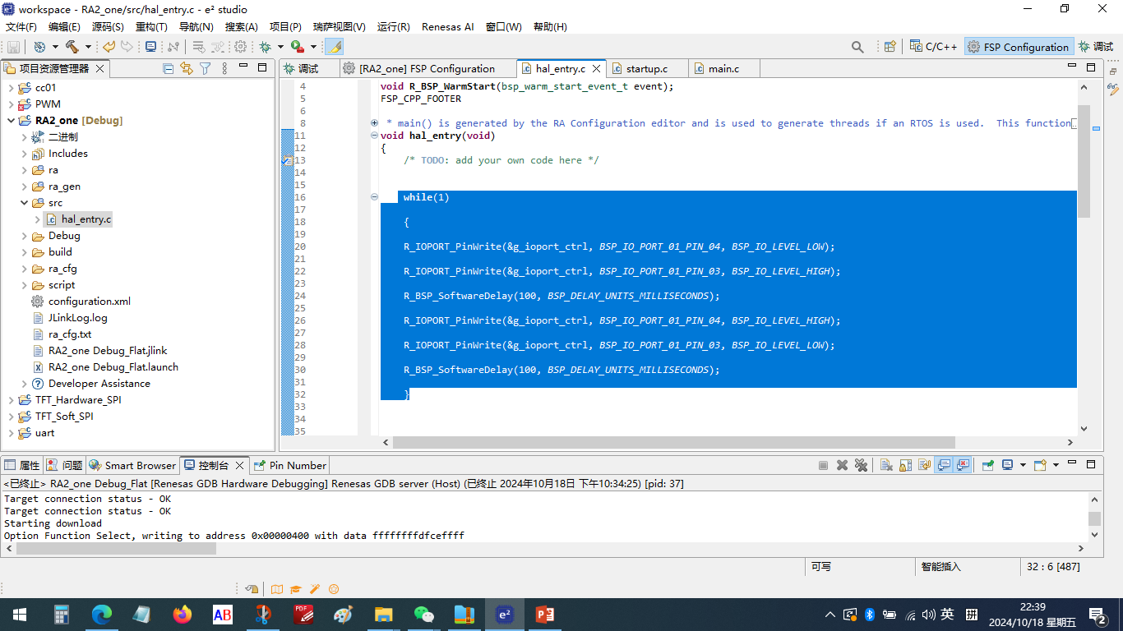Viewport: 1123px width, 631px height.
Task: Toggle show console on standard output
Action: pos(944,465)
